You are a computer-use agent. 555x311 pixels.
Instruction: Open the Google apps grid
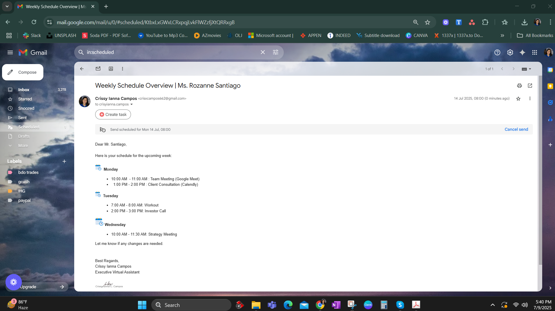click(x=534, y=52)
